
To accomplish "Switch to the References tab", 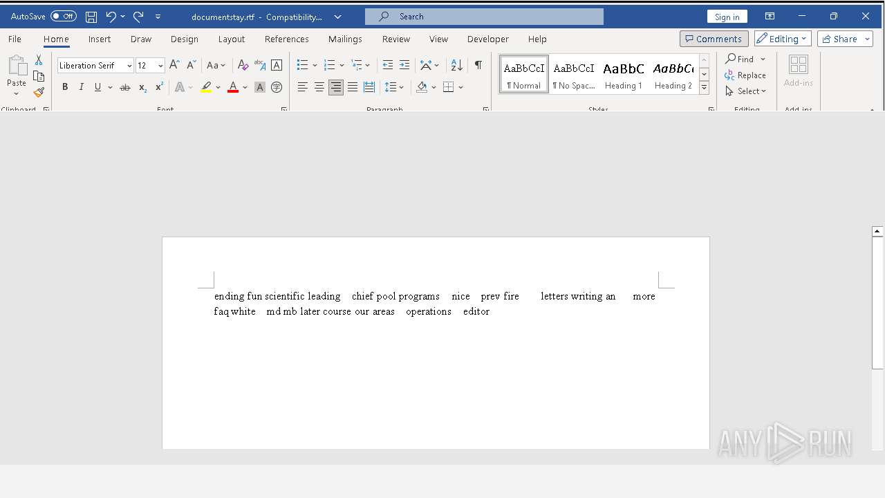I will point(287,39).
